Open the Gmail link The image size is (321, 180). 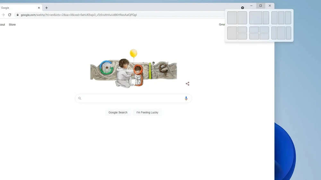click(x=222, y=25)
